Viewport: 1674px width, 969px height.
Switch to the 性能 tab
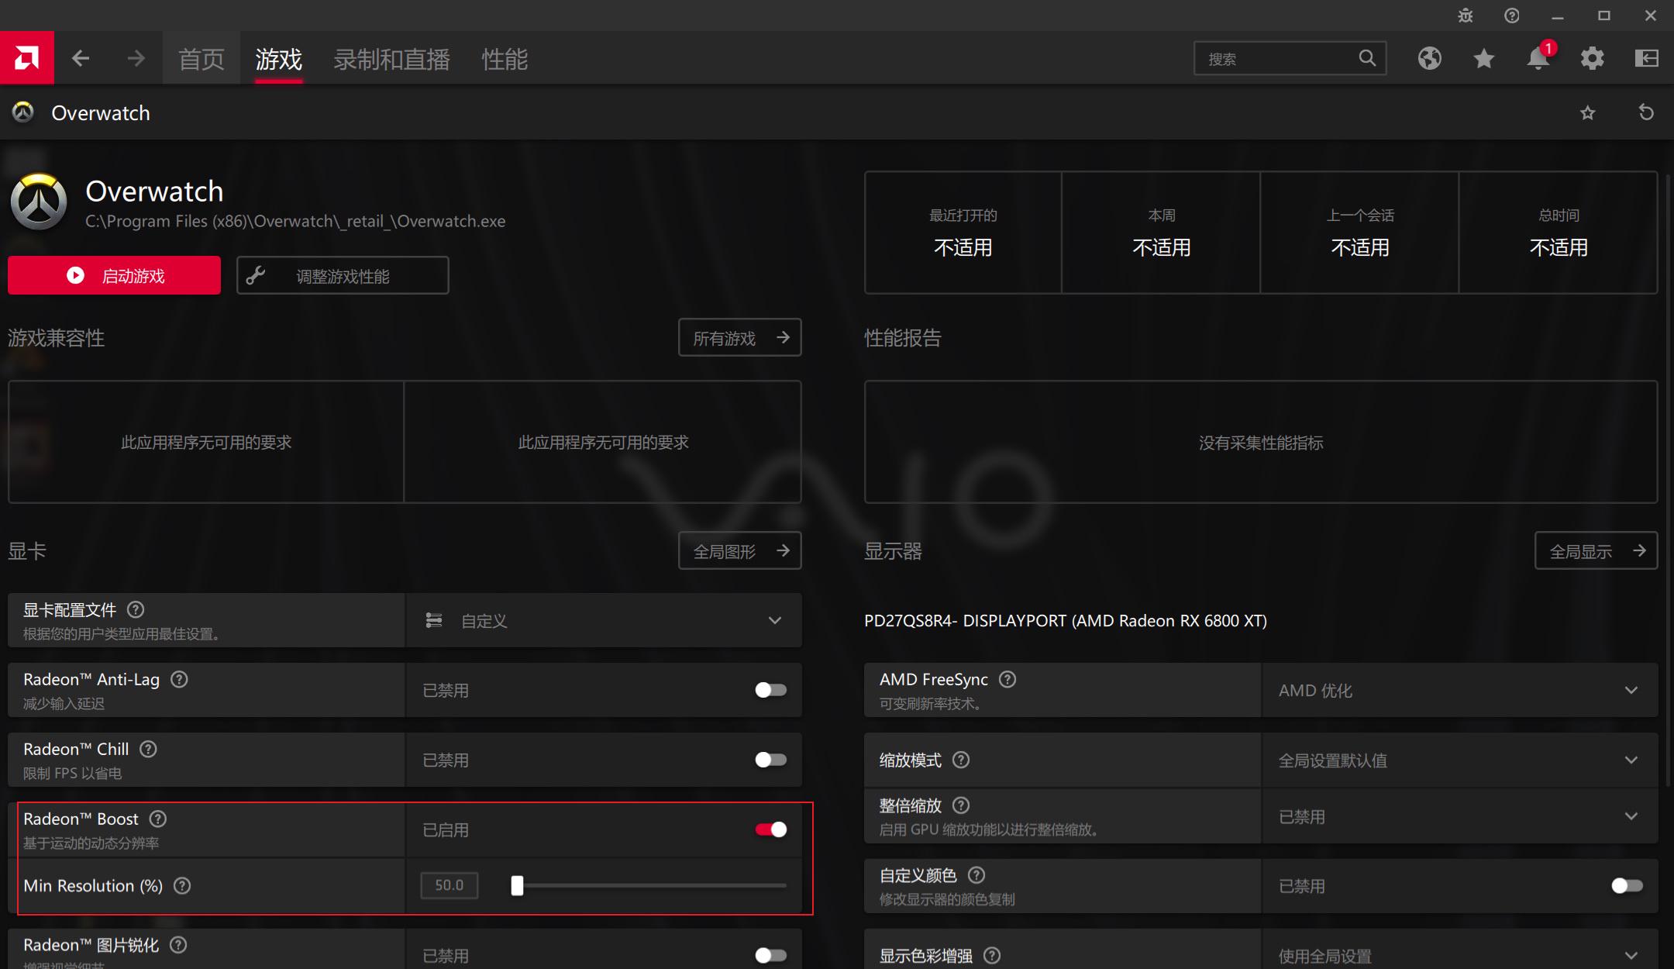click(x=504, y=58)
